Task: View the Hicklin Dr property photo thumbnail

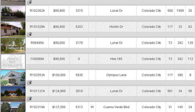Action: pyautogui.click(x=13, y=30)
